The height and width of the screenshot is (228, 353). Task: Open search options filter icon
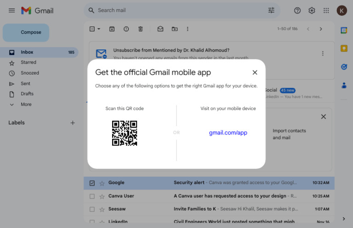tap(271, 11)
